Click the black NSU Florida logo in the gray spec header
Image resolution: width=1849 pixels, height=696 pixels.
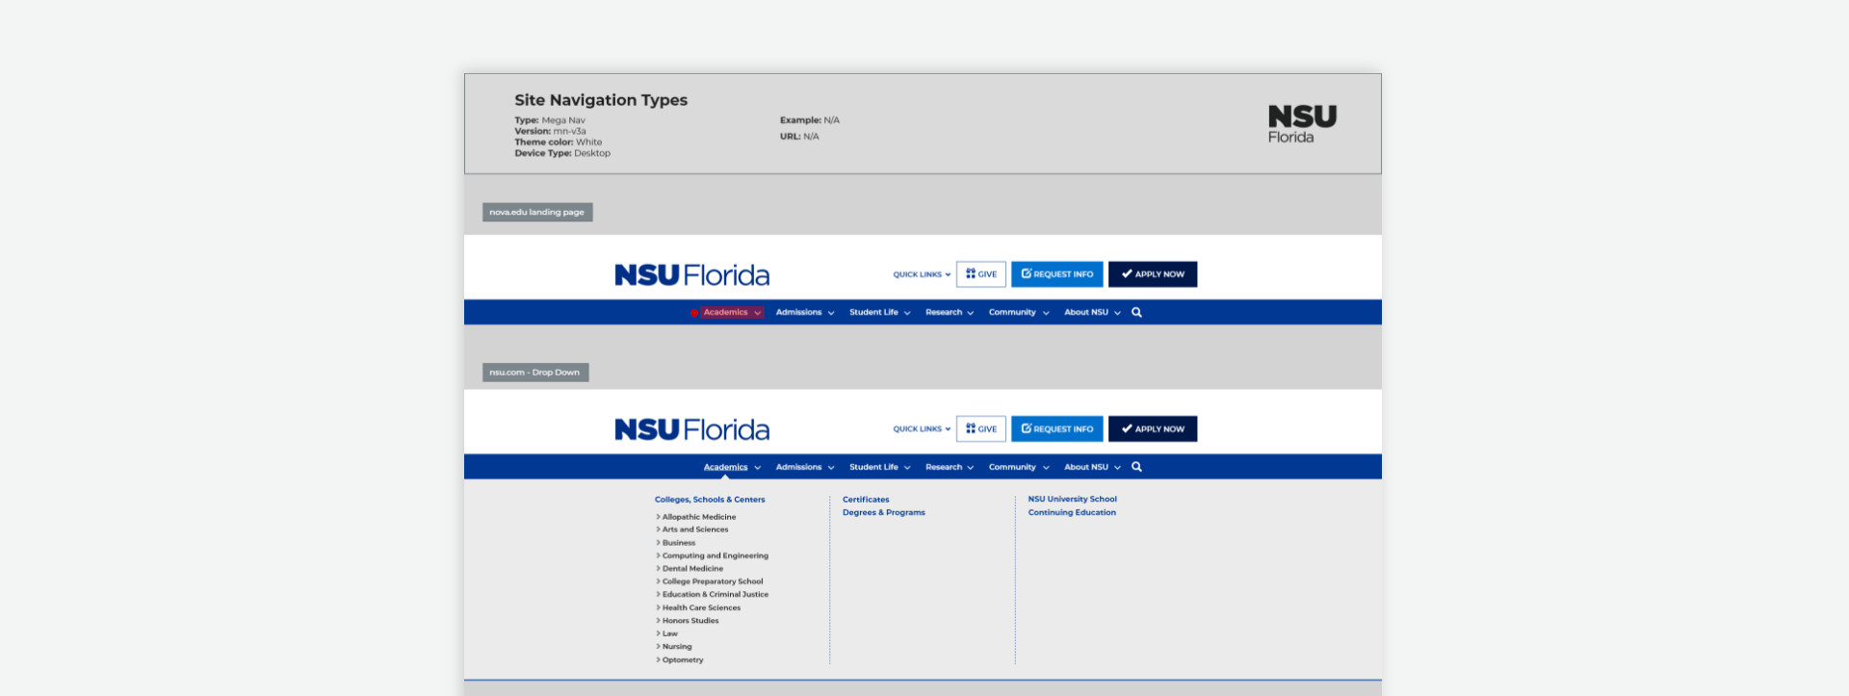[x=1302, y=124]
